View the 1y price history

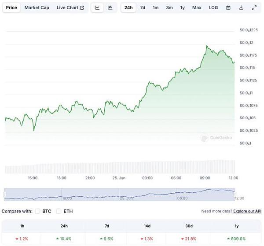point(183,8)
